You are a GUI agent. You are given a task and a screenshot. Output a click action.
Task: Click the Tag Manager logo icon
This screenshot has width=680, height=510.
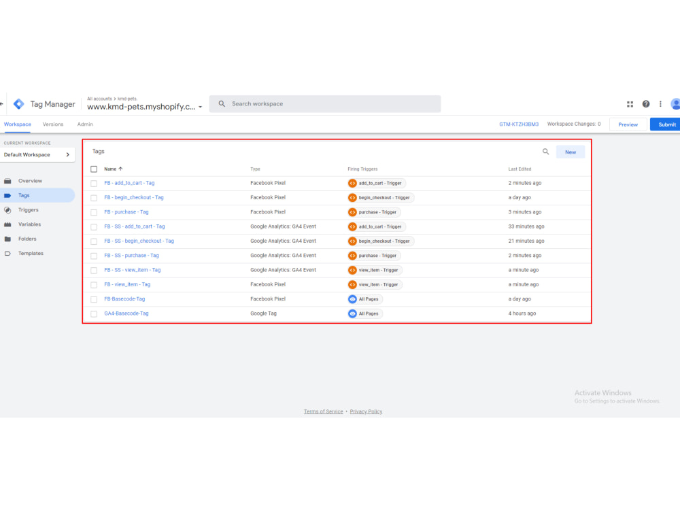click(x=18, y=104)
